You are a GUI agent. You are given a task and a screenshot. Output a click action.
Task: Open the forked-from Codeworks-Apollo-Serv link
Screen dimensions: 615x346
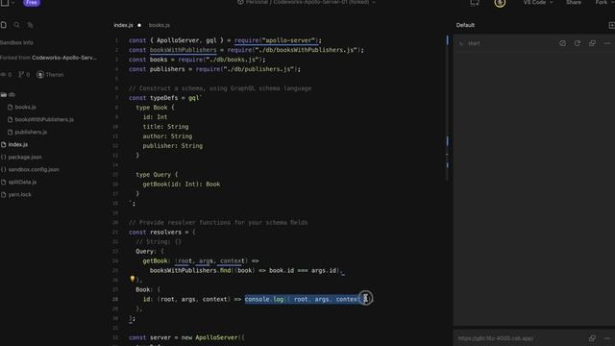tap(64, 58)
